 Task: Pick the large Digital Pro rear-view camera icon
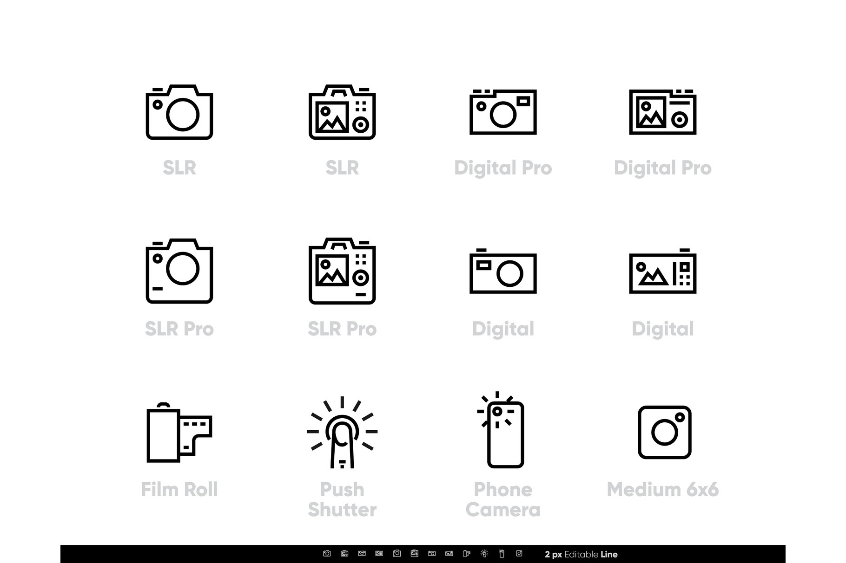point(662,112)
